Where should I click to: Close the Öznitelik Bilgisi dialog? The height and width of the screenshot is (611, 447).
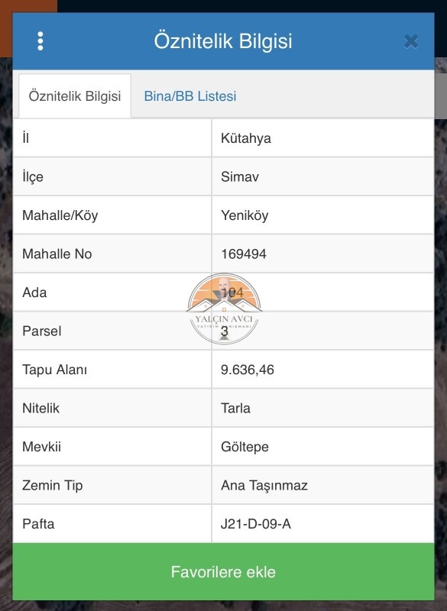coord(411,41)
